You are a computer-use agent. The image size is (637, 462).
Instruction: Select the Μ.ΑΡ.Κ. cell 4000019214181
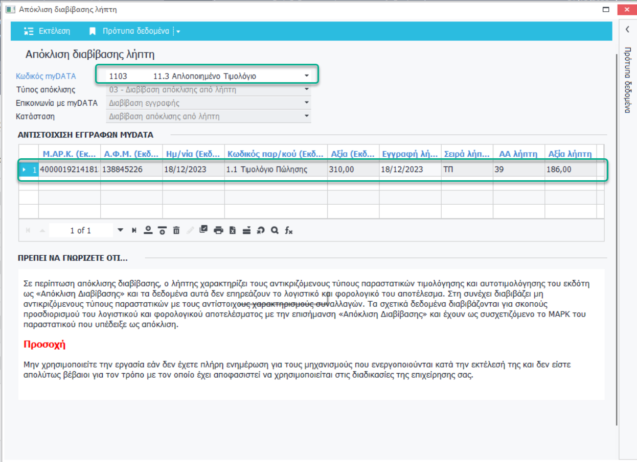point(69,169)
